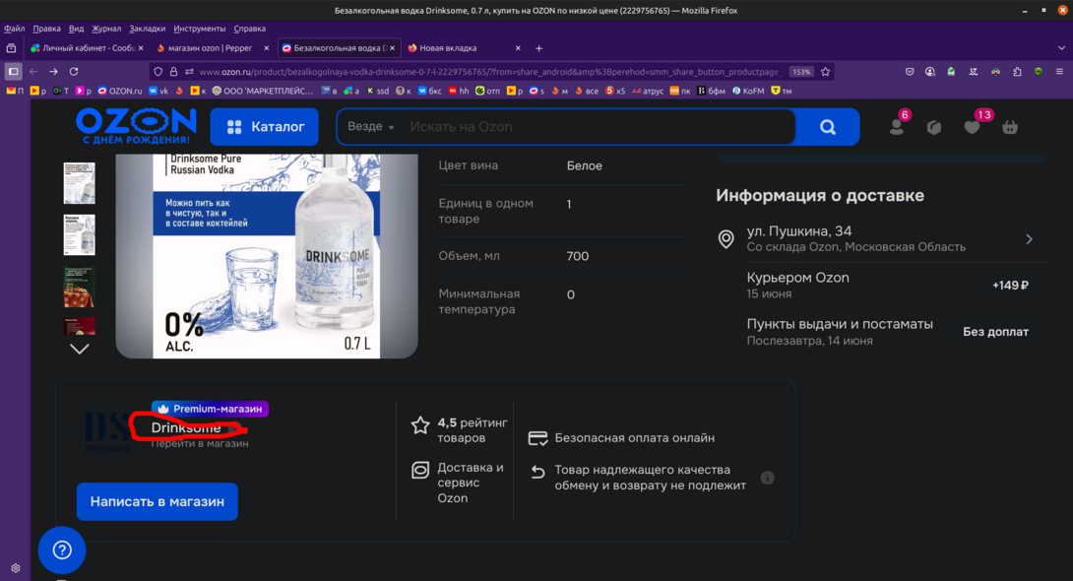Screen dimensions: 1073x581
Task: Go back with the back arrow
Action: click(33, 71)
